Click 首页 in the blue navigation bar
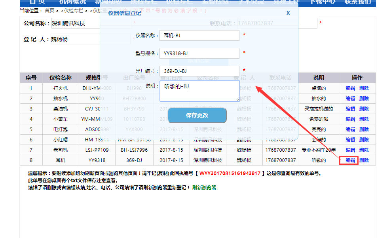 [38, 2]
